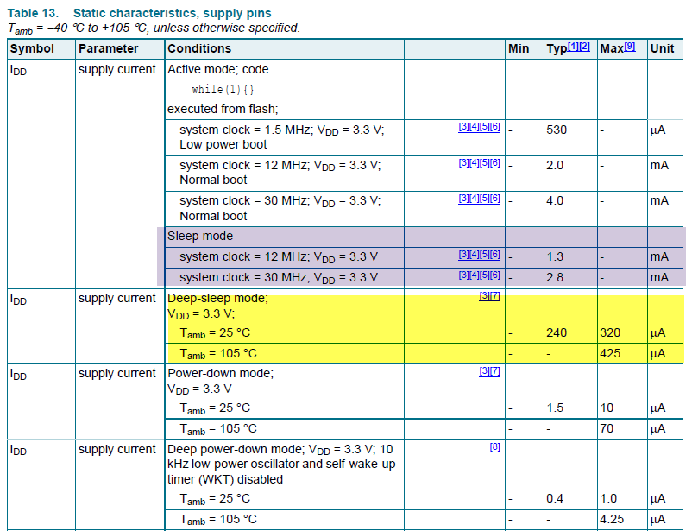The width and height of the screenshot is (692, 531).
Task: Click the 240 typical value in Deep-sleep row
Action: point(557,332)
